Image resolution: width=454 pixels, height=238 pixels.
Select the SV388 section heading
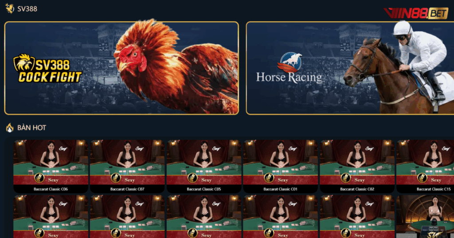tap(27, 9)
